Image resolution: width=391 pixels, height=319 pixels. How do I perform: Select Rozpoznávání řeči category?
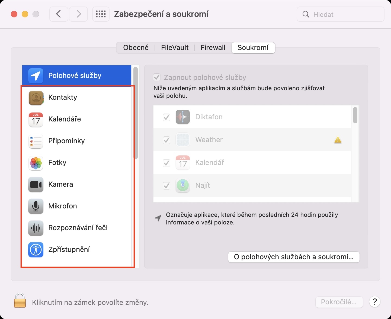click(78, 228)
